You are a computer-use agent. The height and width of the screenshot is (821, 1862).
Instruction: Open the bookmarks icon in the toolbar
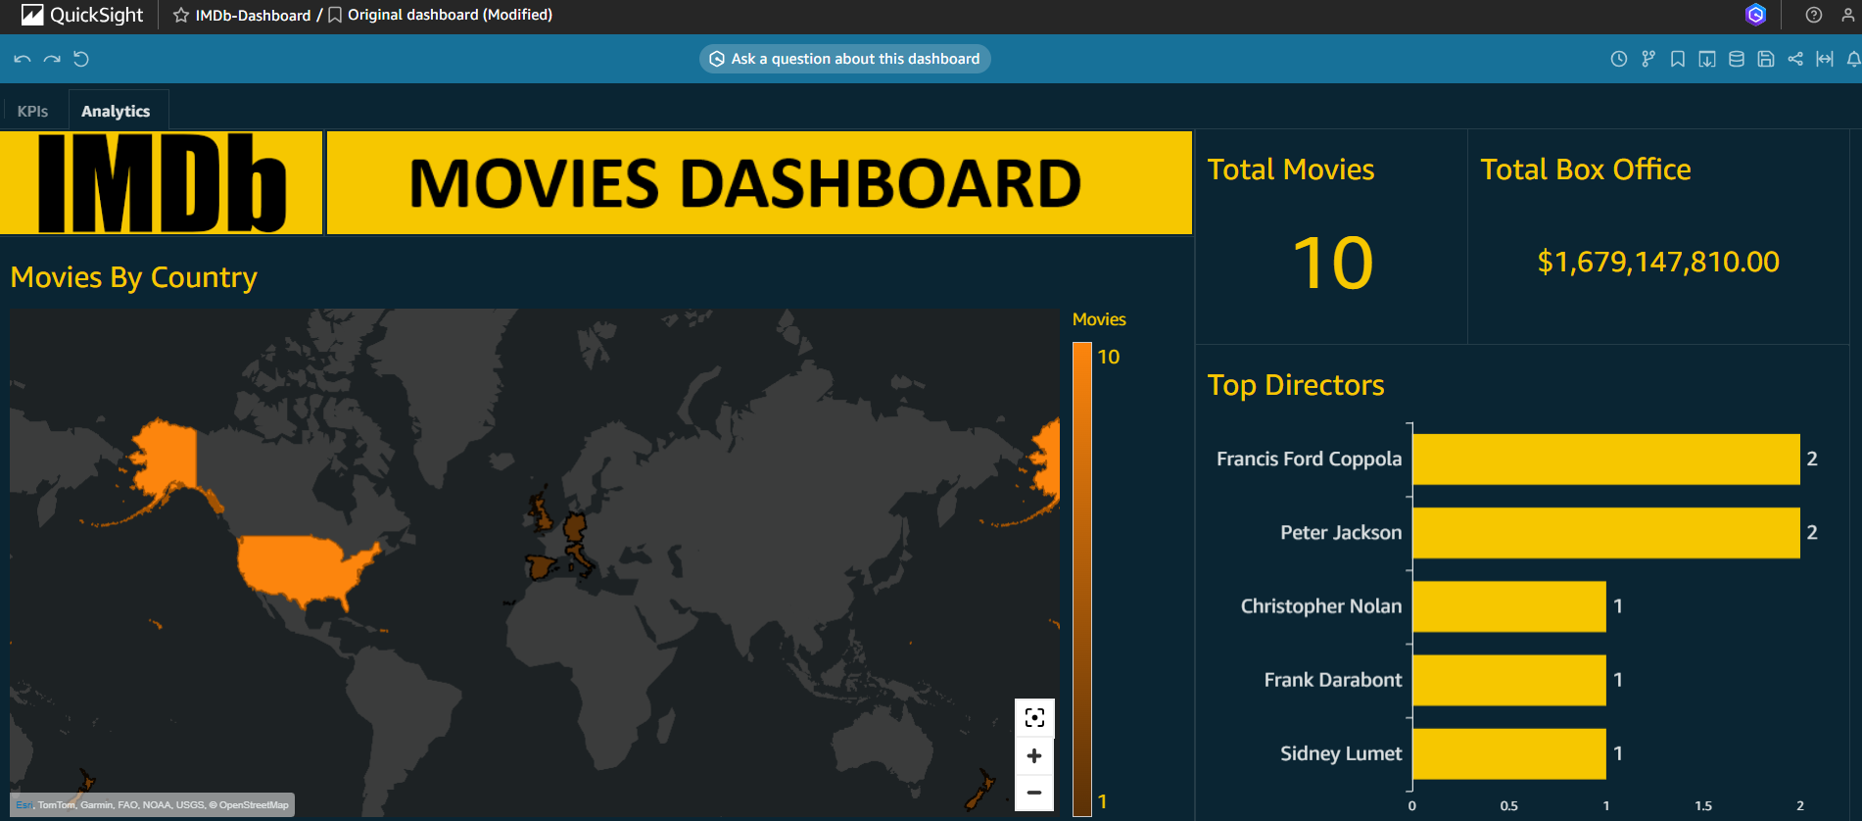[x=1678, y=59]
